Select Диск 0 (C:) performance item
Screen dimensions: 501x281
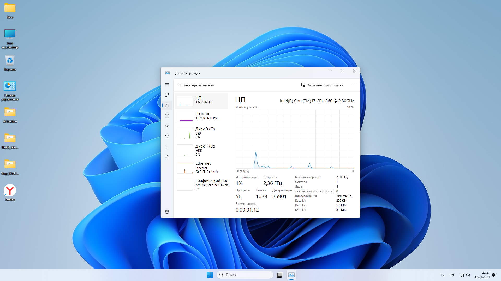[x=201, y=133]
